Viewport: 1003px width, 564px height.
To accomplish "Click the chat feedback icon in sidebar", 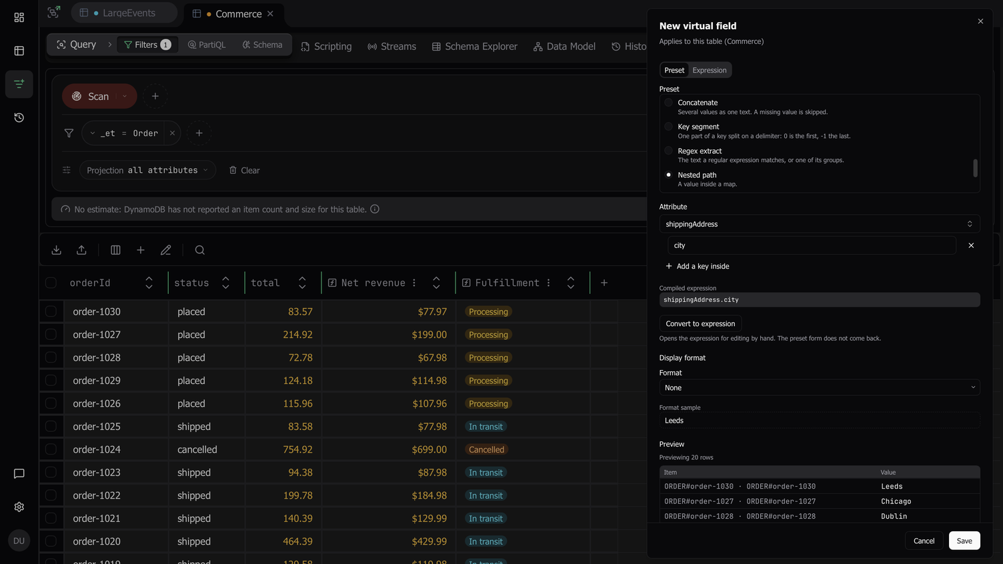I will [19, 473].
